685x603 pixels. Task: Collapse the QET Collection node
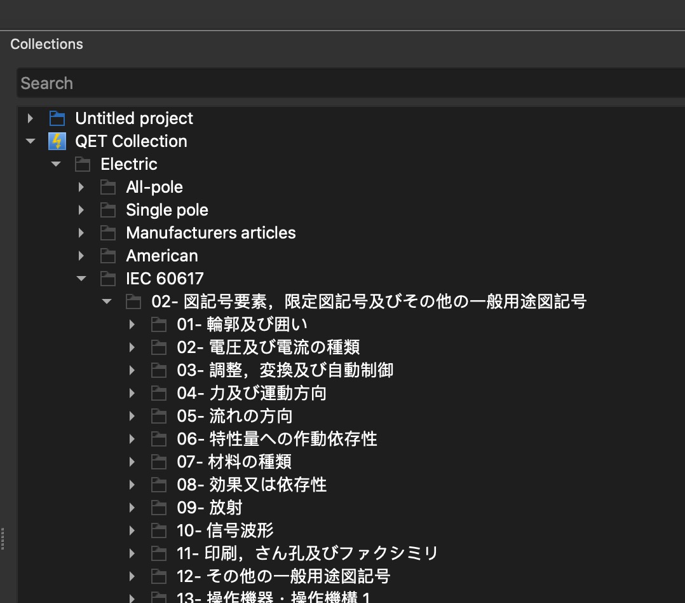30,141
